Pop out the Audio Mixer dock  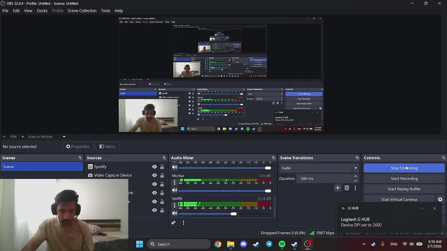point(274,158)
